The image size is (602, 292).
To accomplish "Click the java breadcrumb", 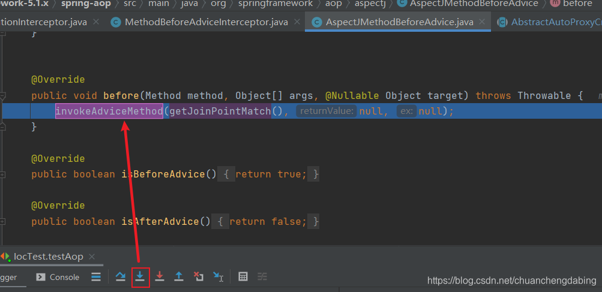I will point(190,4).
